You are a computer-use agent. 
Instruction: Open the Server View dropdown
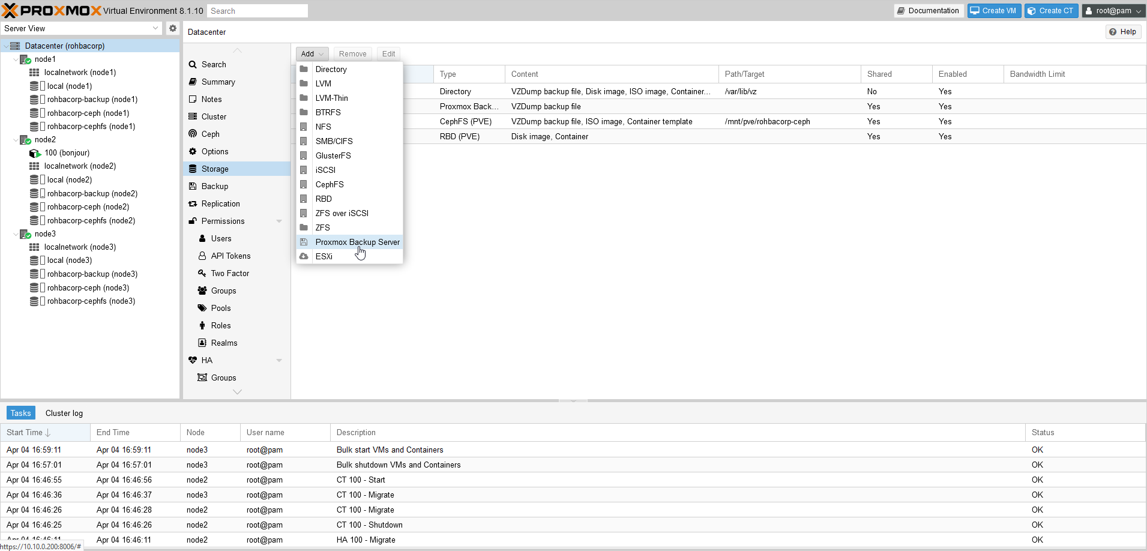pos(155,28)
